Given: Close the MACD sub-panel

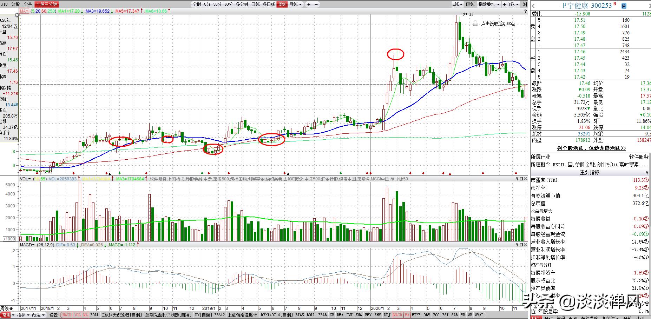Looking at the screenshot, I should click(x=526, y=245).
